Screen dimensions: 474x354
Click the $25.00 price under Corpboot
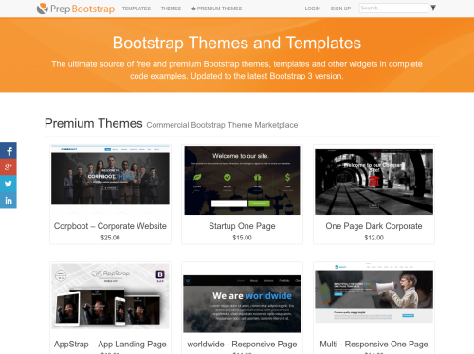point(110,238)
